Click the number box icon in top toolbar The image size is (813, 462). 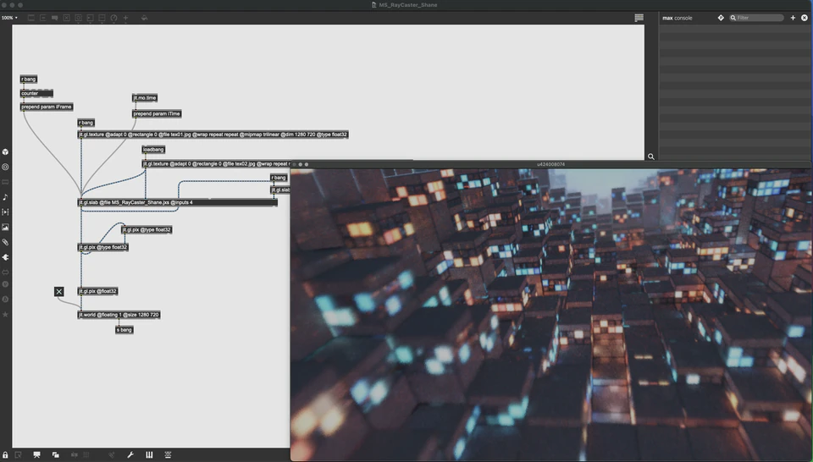91,18
